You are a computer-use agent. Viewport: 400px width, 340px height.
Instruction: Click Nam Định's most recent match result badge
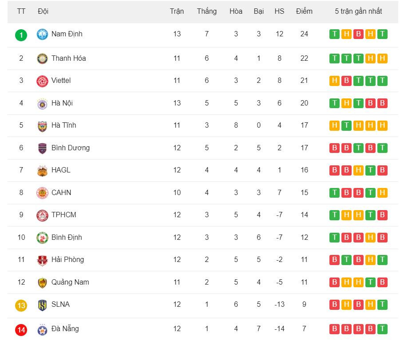tap(382, 34)
